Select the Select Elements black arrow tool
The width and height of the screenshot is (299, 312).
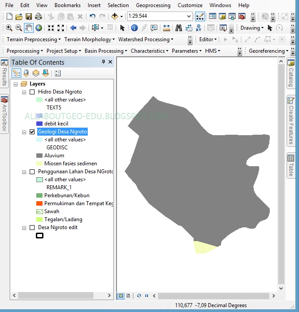point(122,28)
